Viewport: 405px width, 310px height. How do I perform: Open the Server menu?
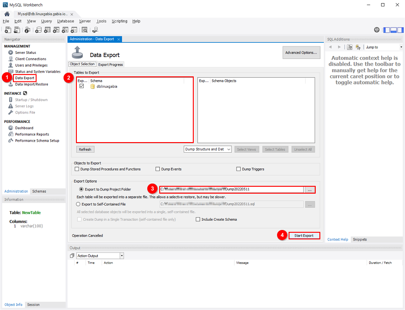[85, 21]
